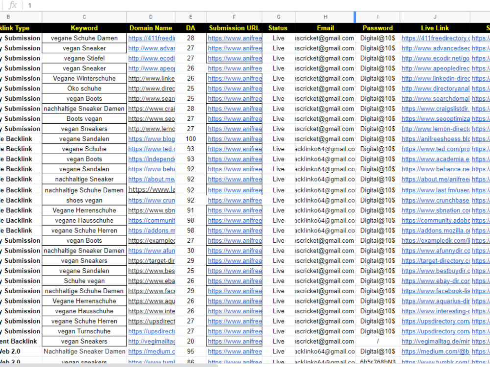Screen dimensions: 490x367
Task: Select column J header
Action: coord(435,17)
